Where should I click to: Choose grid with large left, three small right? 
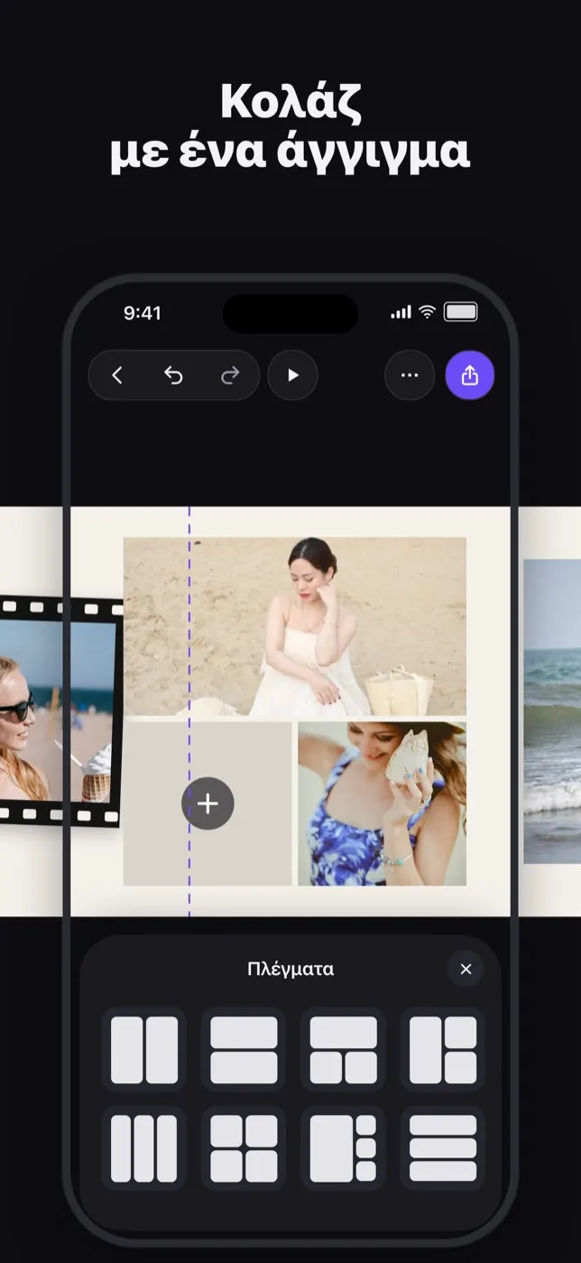pos(343,1148)
